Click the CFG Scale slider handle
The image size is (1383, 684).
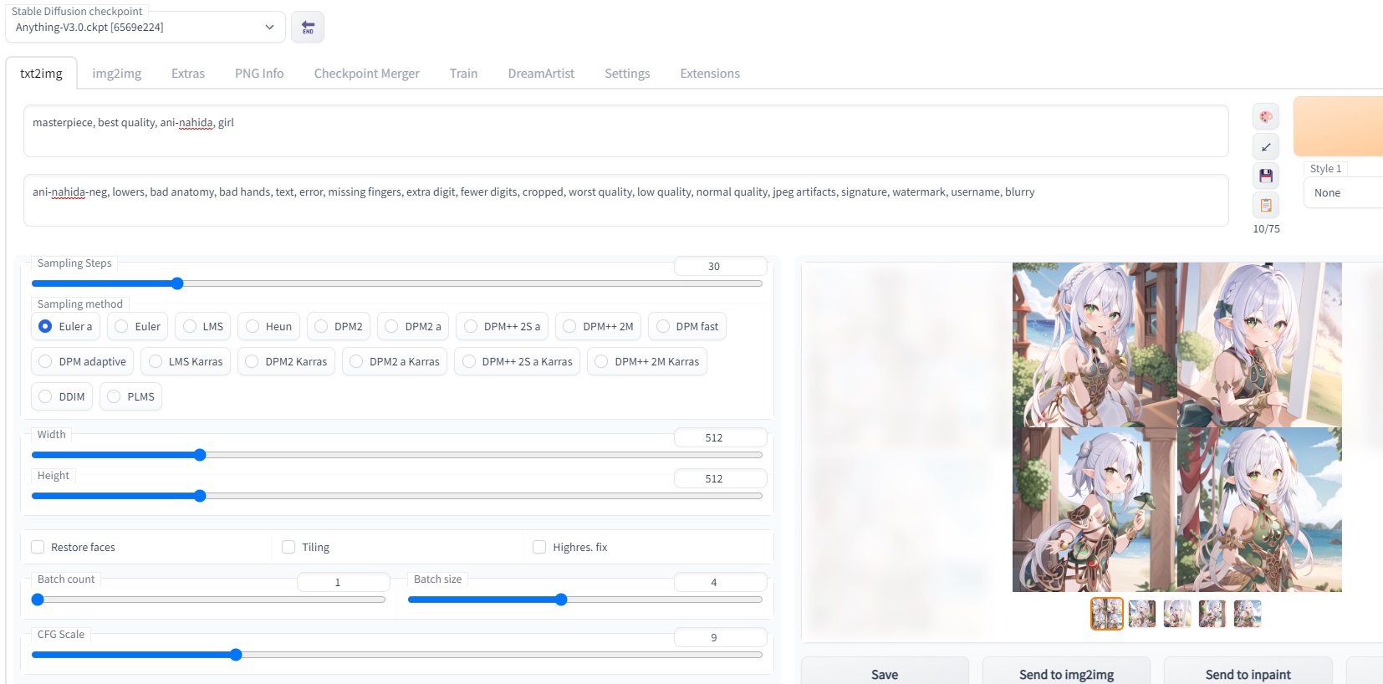point(236,655)
